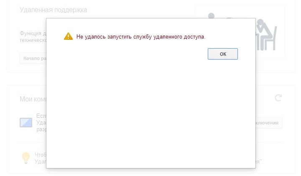The image size is (301, 176).
Task: Click the yellow warning triangle icon
Action: [x=68, y=36]
